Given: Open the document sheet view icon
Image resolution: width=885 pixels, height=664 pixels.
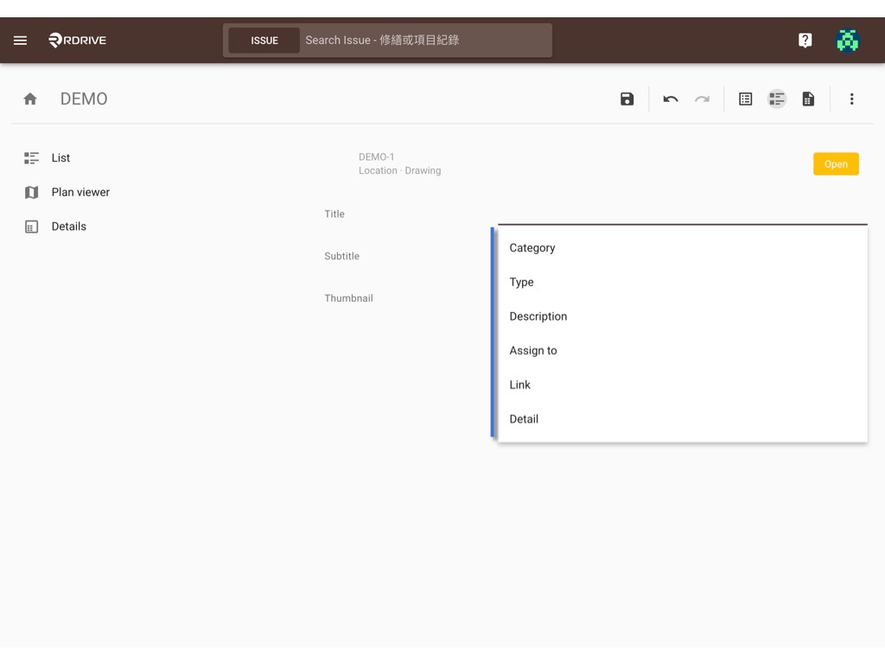Looking at the screenshot, I should 808,99.
